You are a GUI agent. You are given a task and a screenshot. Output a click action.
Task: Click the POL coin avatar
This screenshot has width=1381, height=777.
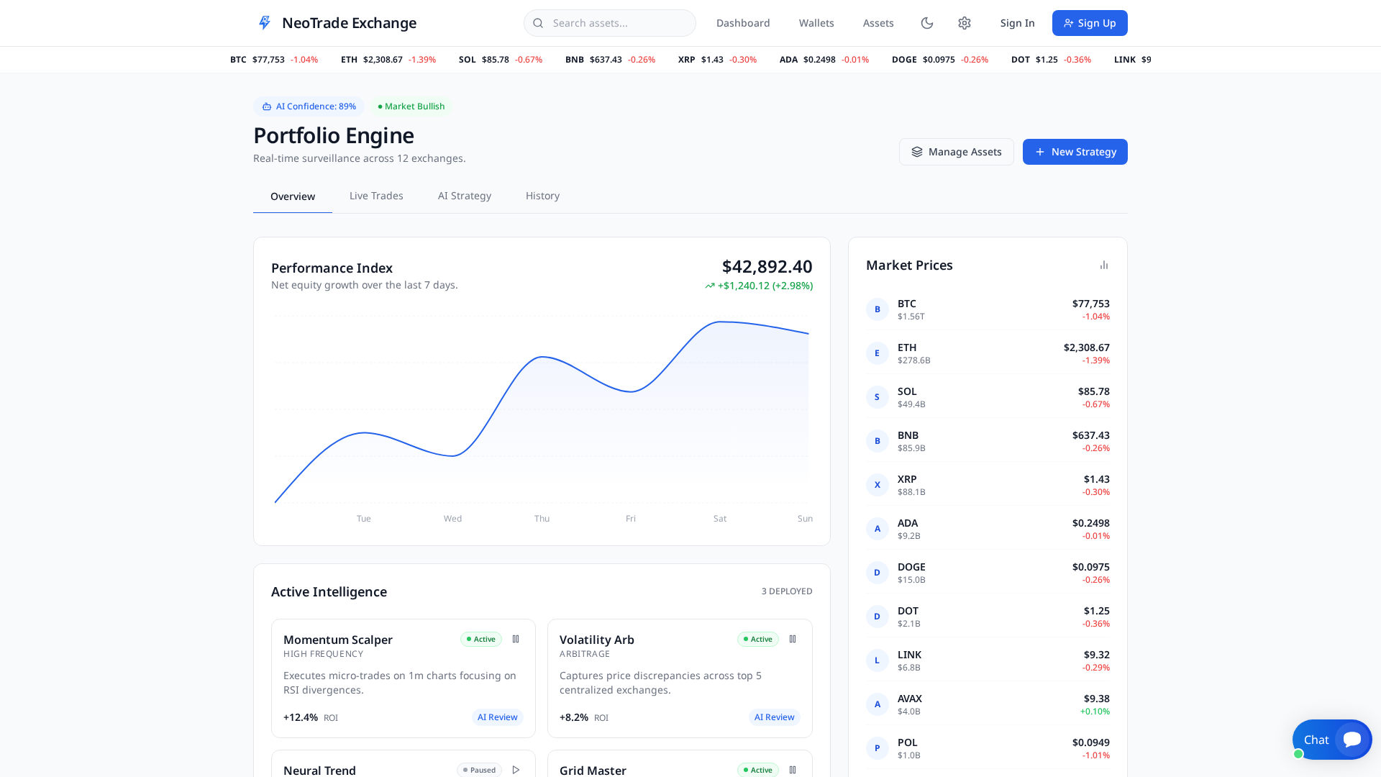pos(878,748)
